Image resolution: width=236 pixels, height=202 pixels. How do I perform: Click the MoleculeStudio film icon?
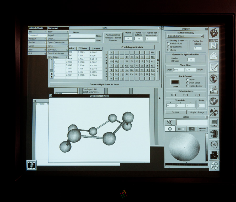point(31,165)
